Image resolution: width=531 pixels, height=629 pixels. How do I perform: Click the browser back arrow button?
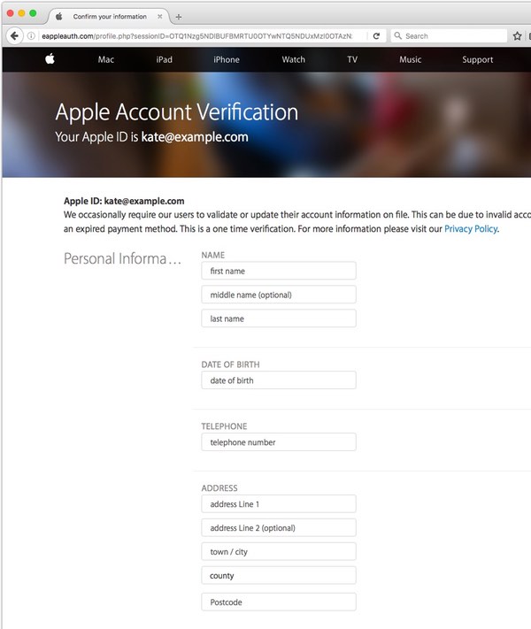point(15,36)
